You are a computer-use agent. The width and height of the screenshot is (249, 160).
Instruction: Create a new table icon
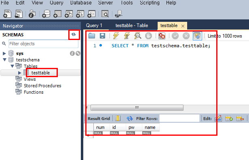[x=57, y=14]
